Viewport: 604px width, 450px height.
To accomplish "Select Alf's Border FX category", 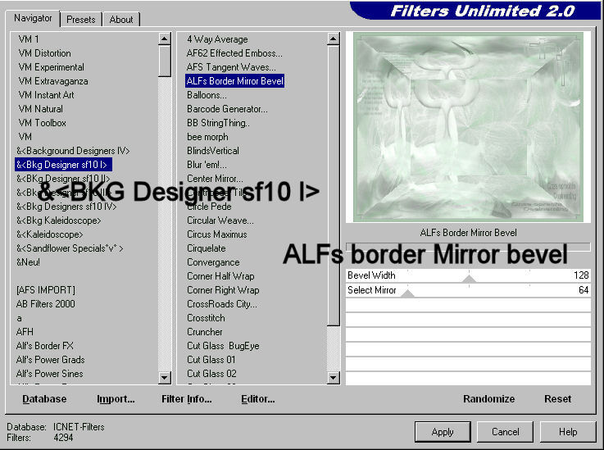I will pos(45,346).
